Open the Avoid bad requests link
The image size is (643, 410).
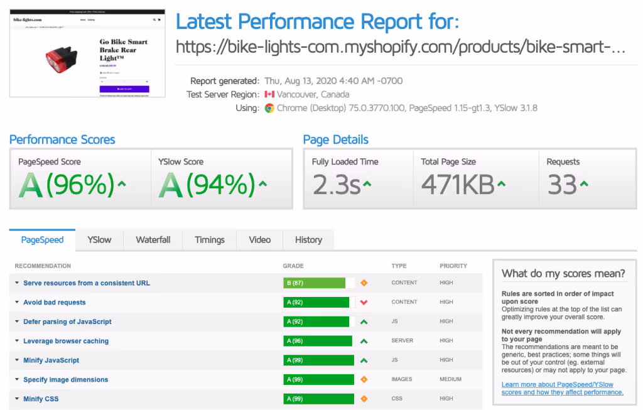pos(55,302)
